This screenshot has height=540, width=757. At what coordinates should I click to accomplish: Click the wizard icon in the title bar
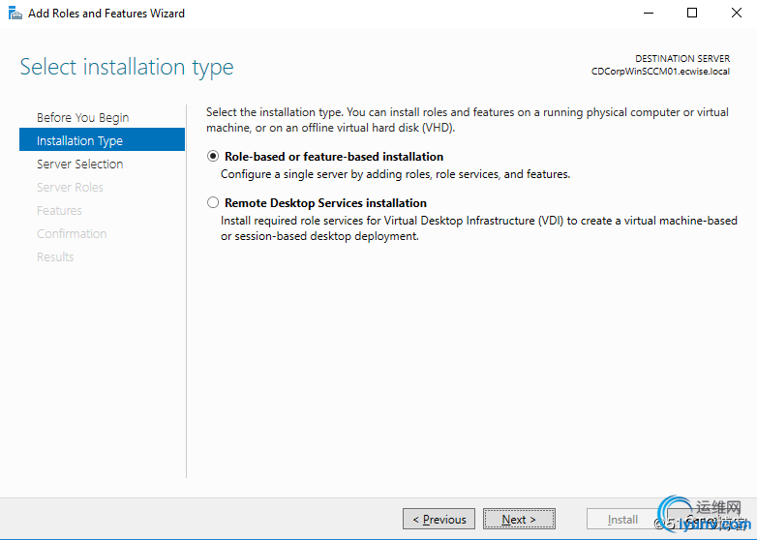pyautogui.click(x=15, y=13)
